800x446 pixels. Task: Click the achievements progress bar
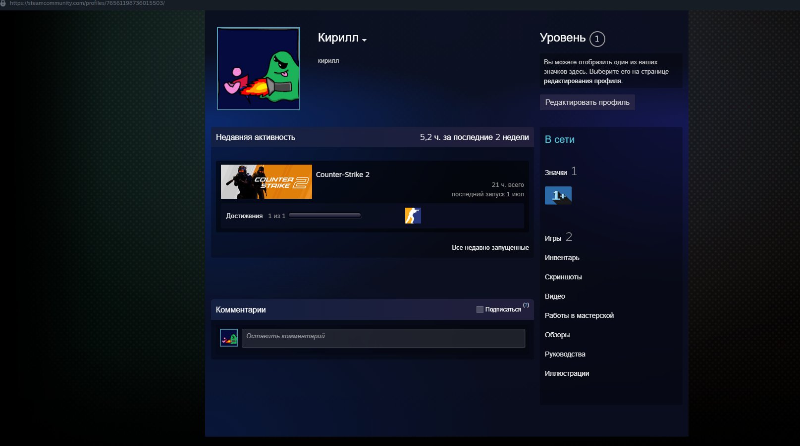[325, 216]
